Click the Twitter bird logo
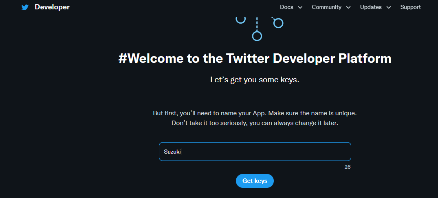This screenshot has width=438, height=198. 25,7
